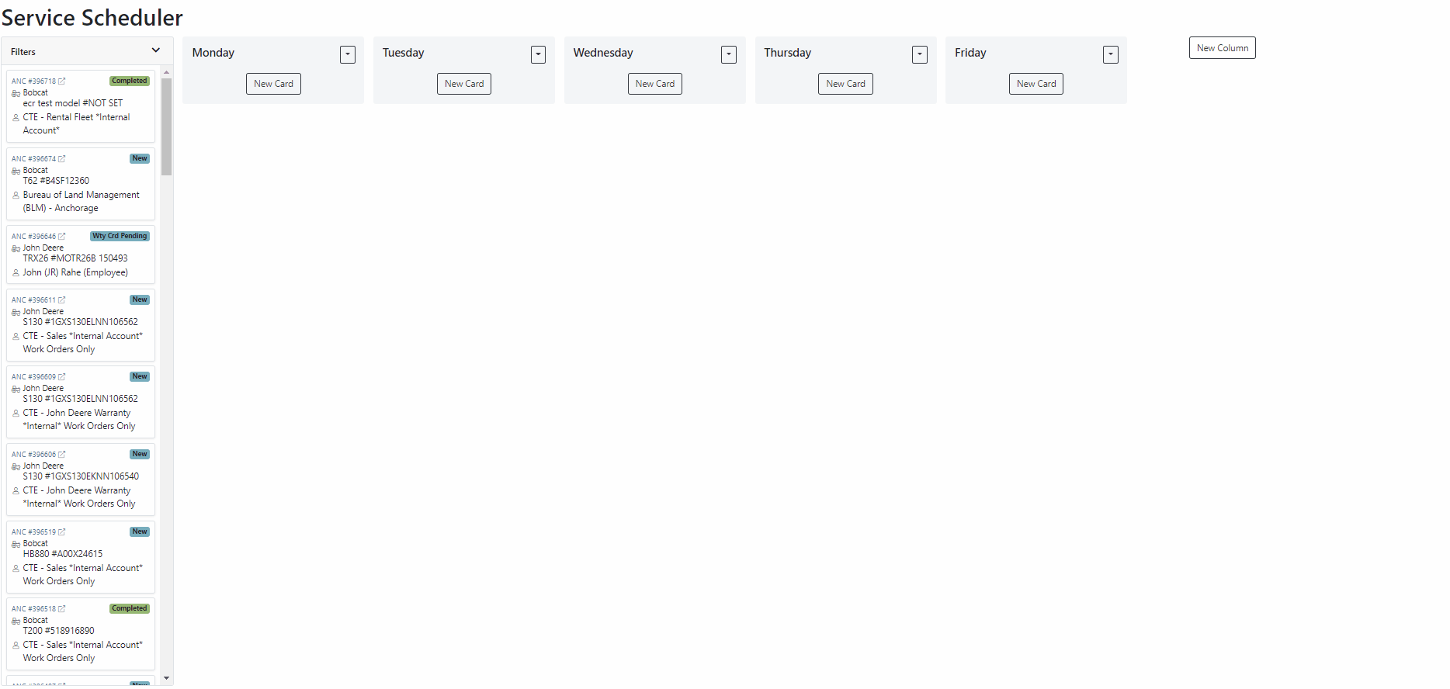Click the work order list scrollbar thumb
Viewport: 1450px width, 689px height.
point(166,126)
